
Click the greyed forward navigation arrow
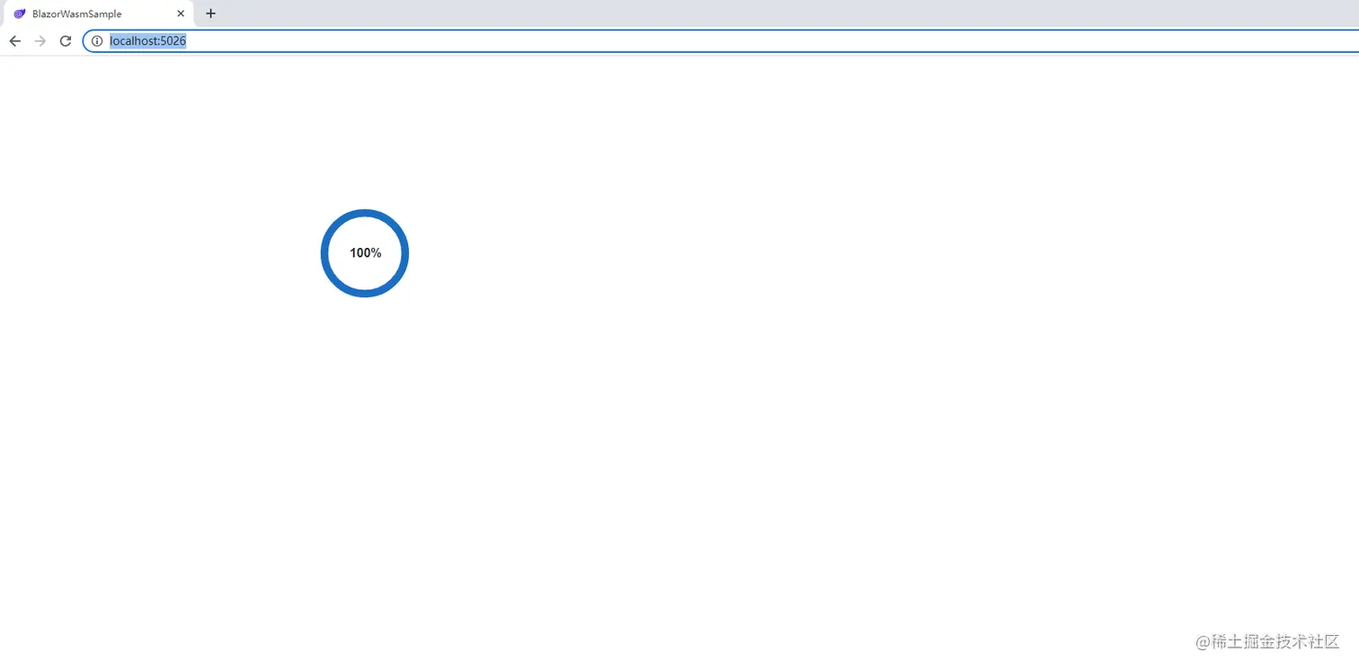tap(40, 40)
